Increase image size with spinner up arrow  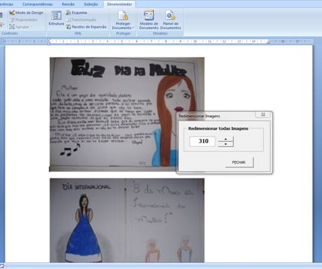coord(225,139)
